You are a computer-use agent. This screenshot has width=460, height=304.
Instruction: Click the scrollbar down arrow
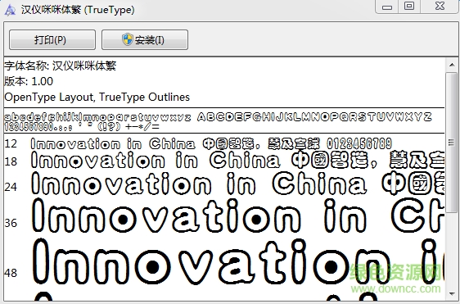pos(451,293)
